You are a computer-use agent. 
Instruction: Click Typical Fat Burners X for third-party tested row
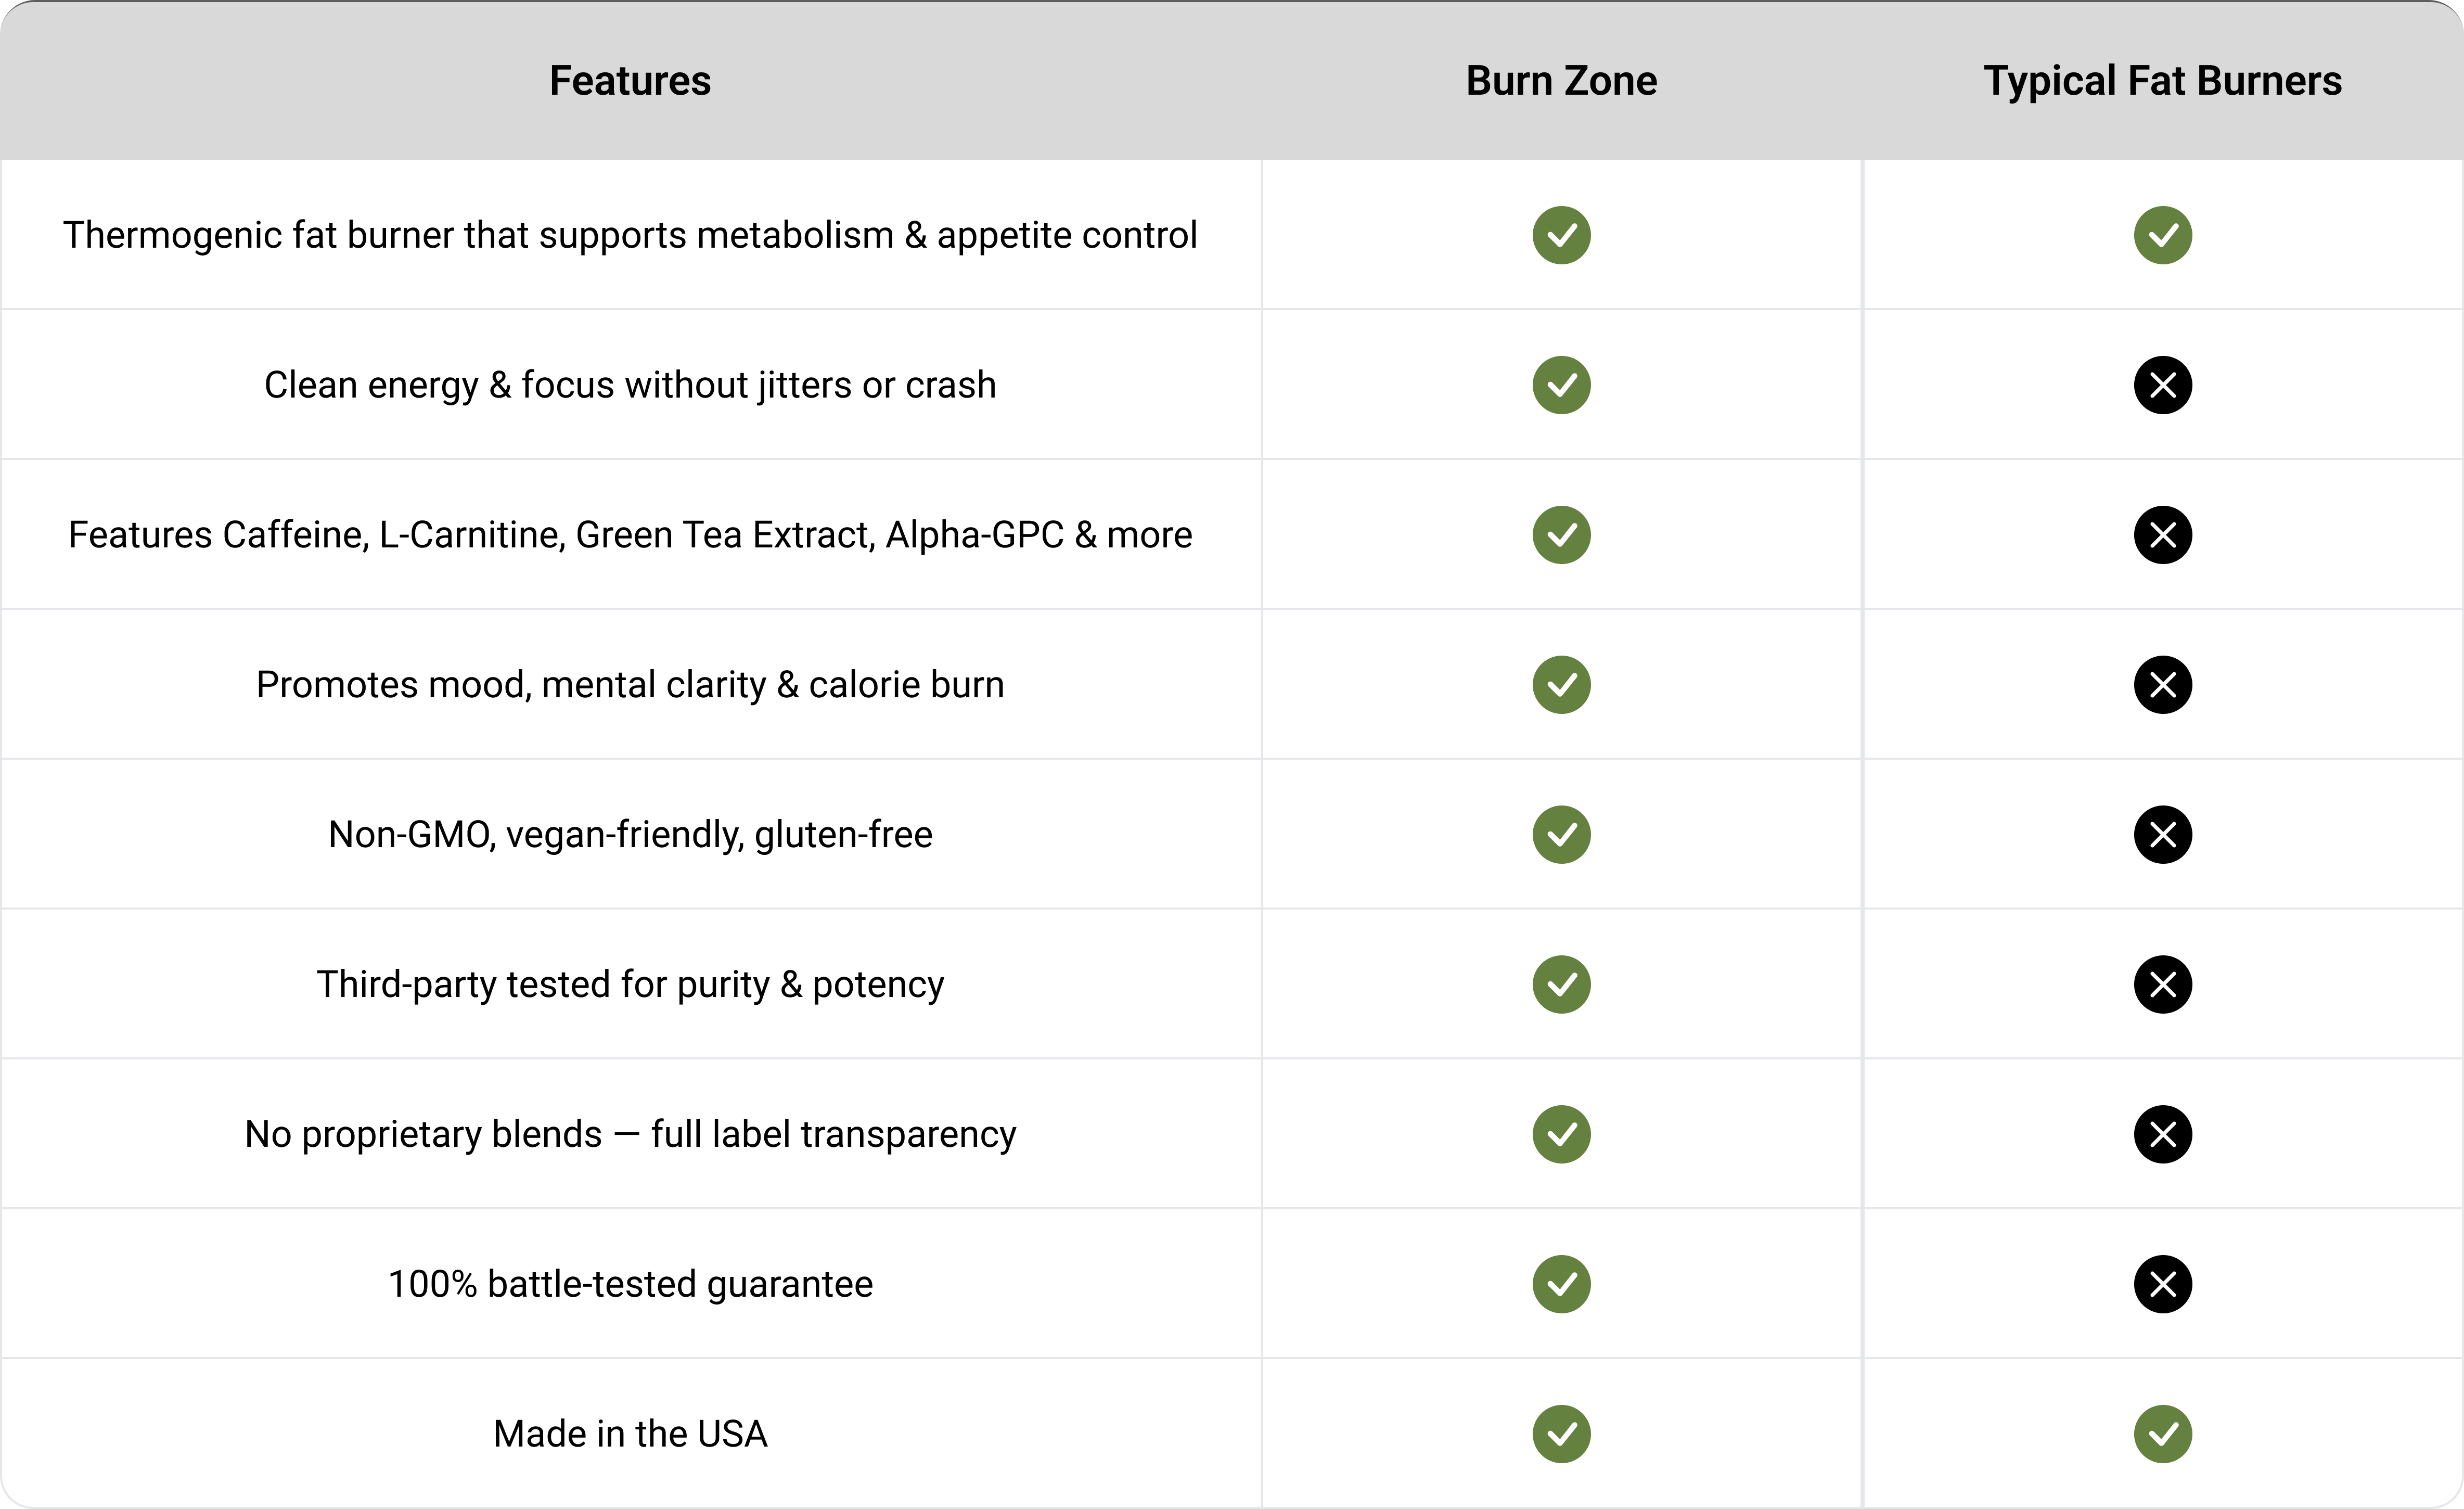2162,984
